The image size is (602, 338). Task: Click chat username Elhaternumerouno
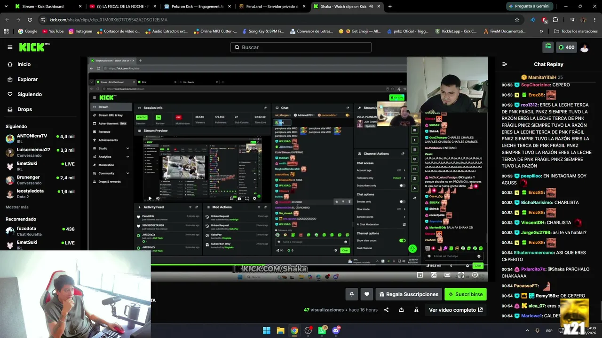click(x=534, y=253)
